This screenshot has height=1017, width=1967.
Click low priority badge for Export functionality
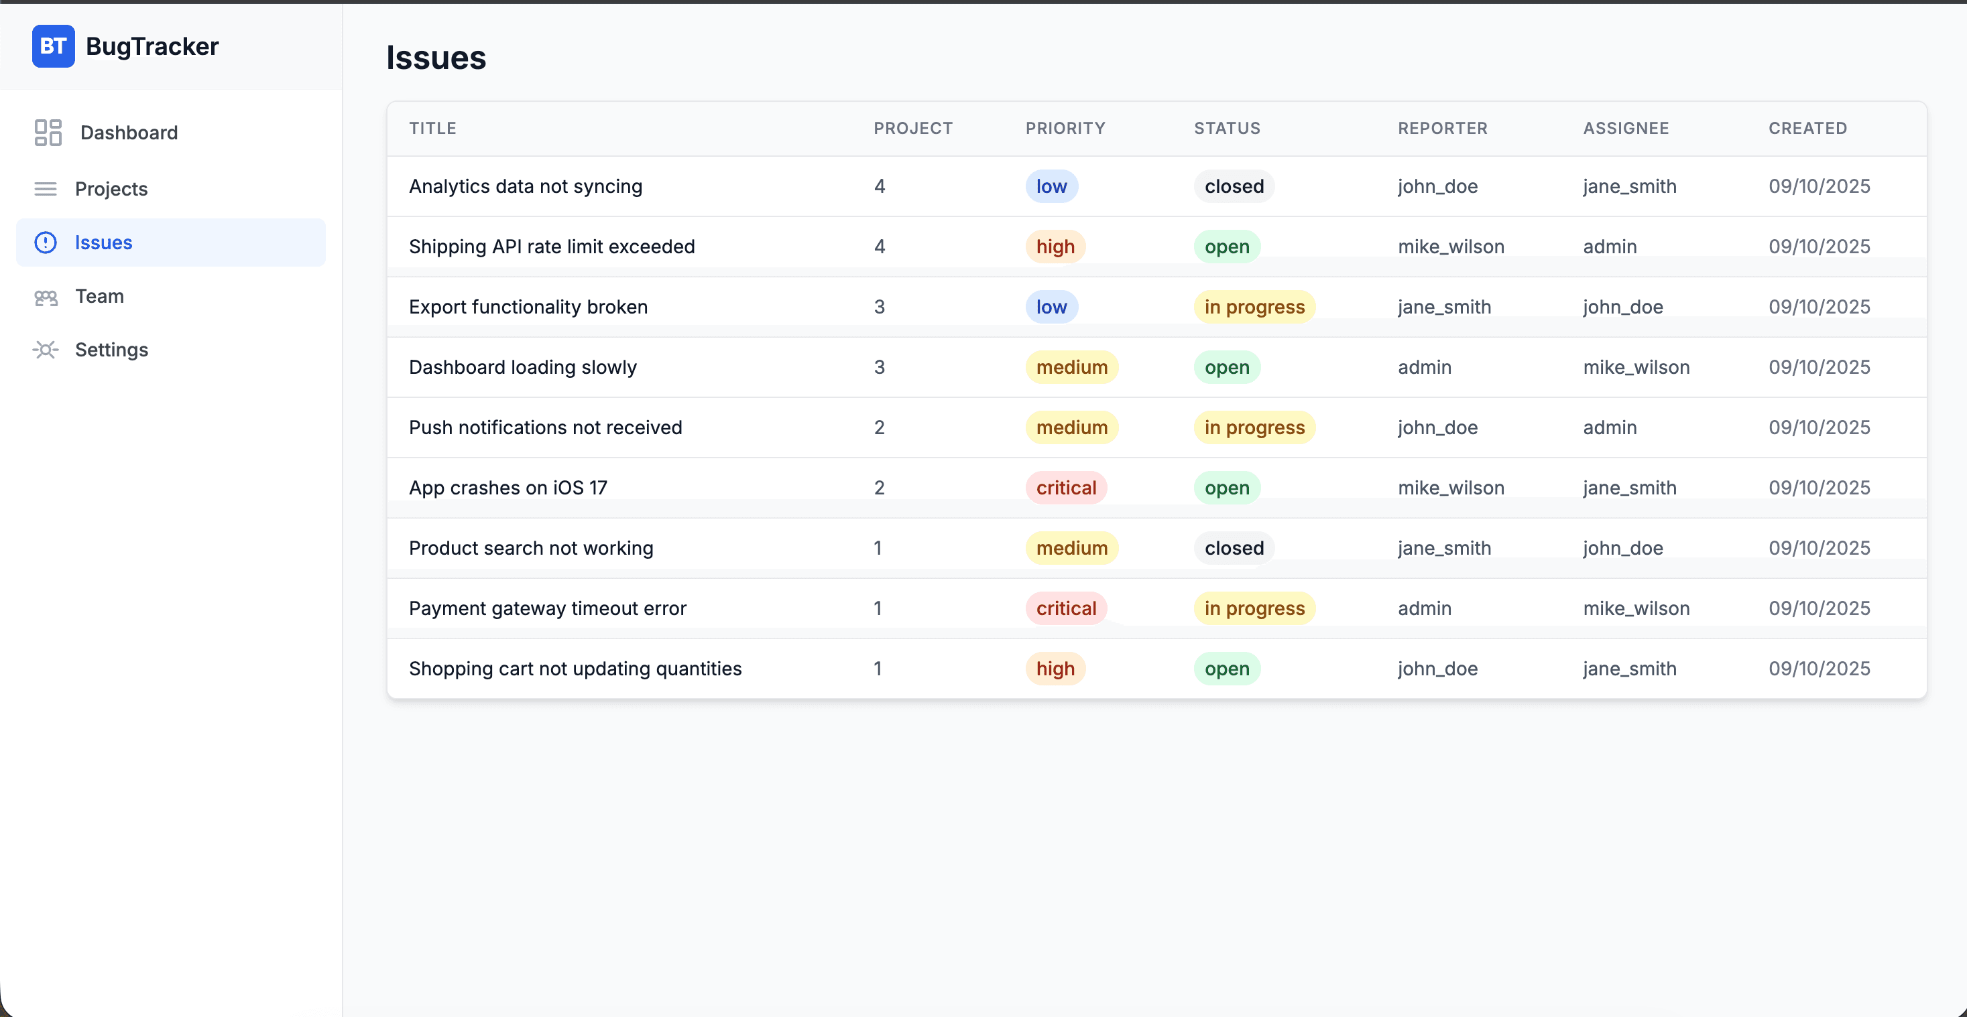point(1051,307)
